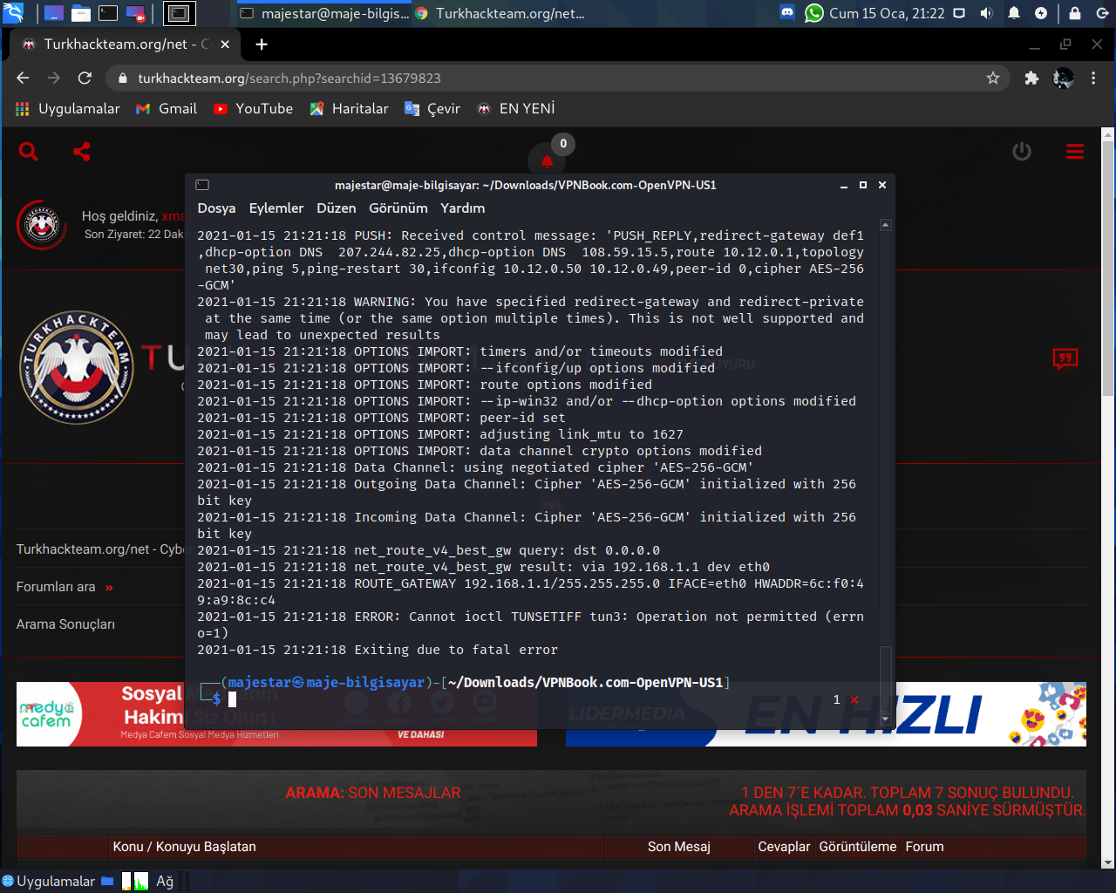The height and width of the screenshot is (893, 1116).
Task: Open the file manager panel launcher
Action: point(81,13)
